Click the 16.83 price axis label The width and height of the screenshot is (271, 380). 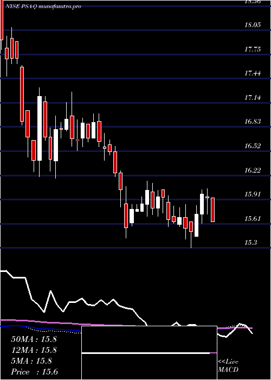[253, 122]
